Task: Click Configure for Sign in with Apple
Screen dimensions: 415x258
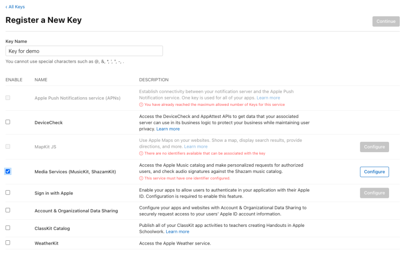Action: click(374, 193)
